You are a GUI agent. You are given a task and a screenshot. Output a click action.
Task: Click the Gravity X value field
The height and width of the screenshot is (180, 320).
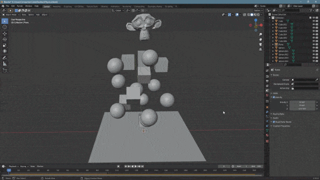pyautogui.click(x=302, y=102)
